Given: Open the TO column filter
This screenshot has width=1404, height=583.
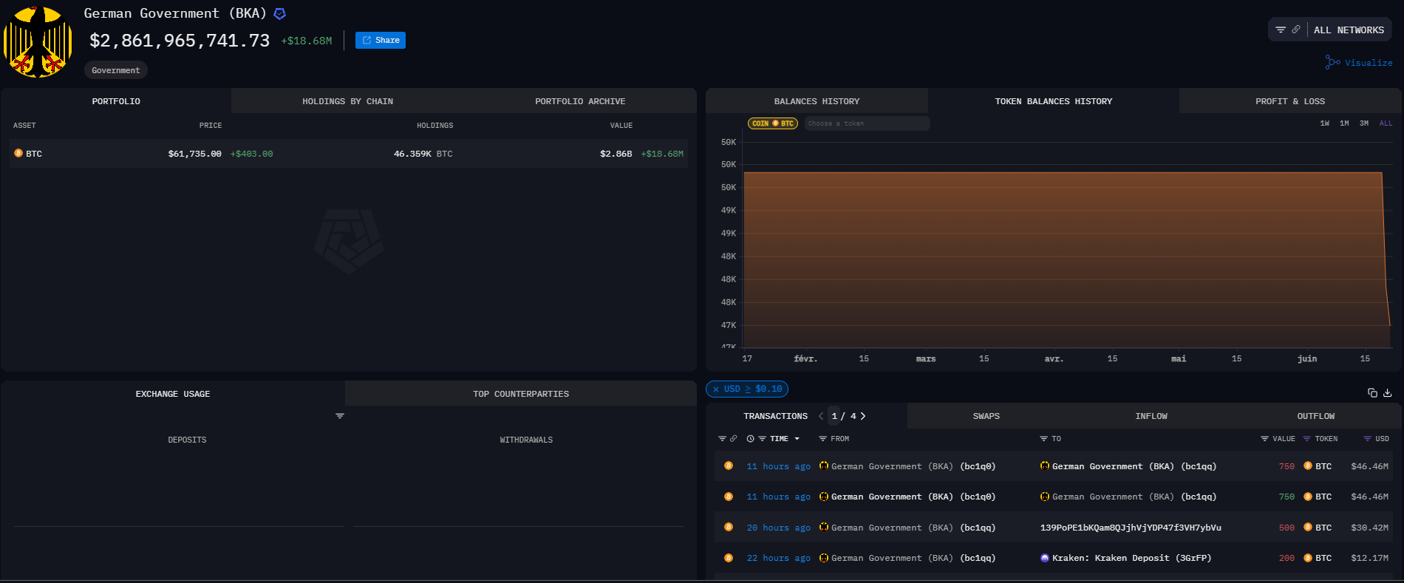Looking at the screenshot, I should tap(1043, 439).
